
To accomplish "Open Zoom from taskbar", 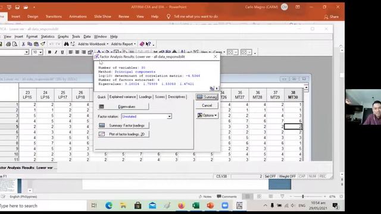I will click(x=225, y=206).
